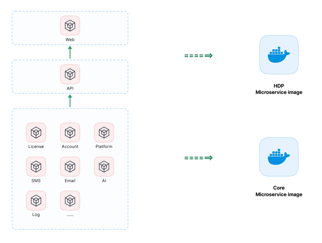Click the "Account" label
The height and width of the screenshot is (243, 322).
pos(70,147)
